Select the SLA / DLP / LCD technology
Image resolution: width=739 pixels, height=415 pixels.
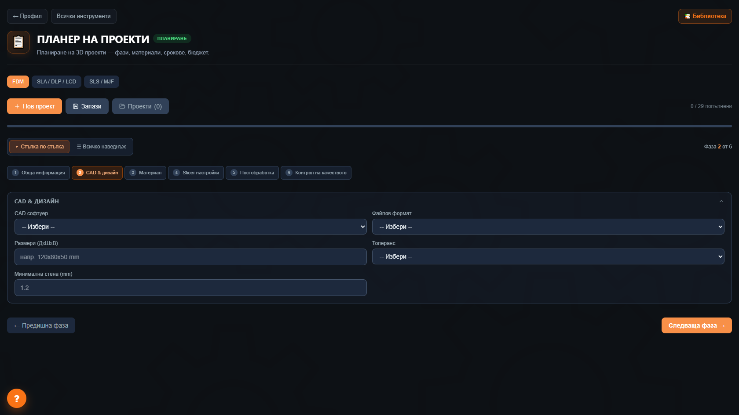(x=56, y=82)
